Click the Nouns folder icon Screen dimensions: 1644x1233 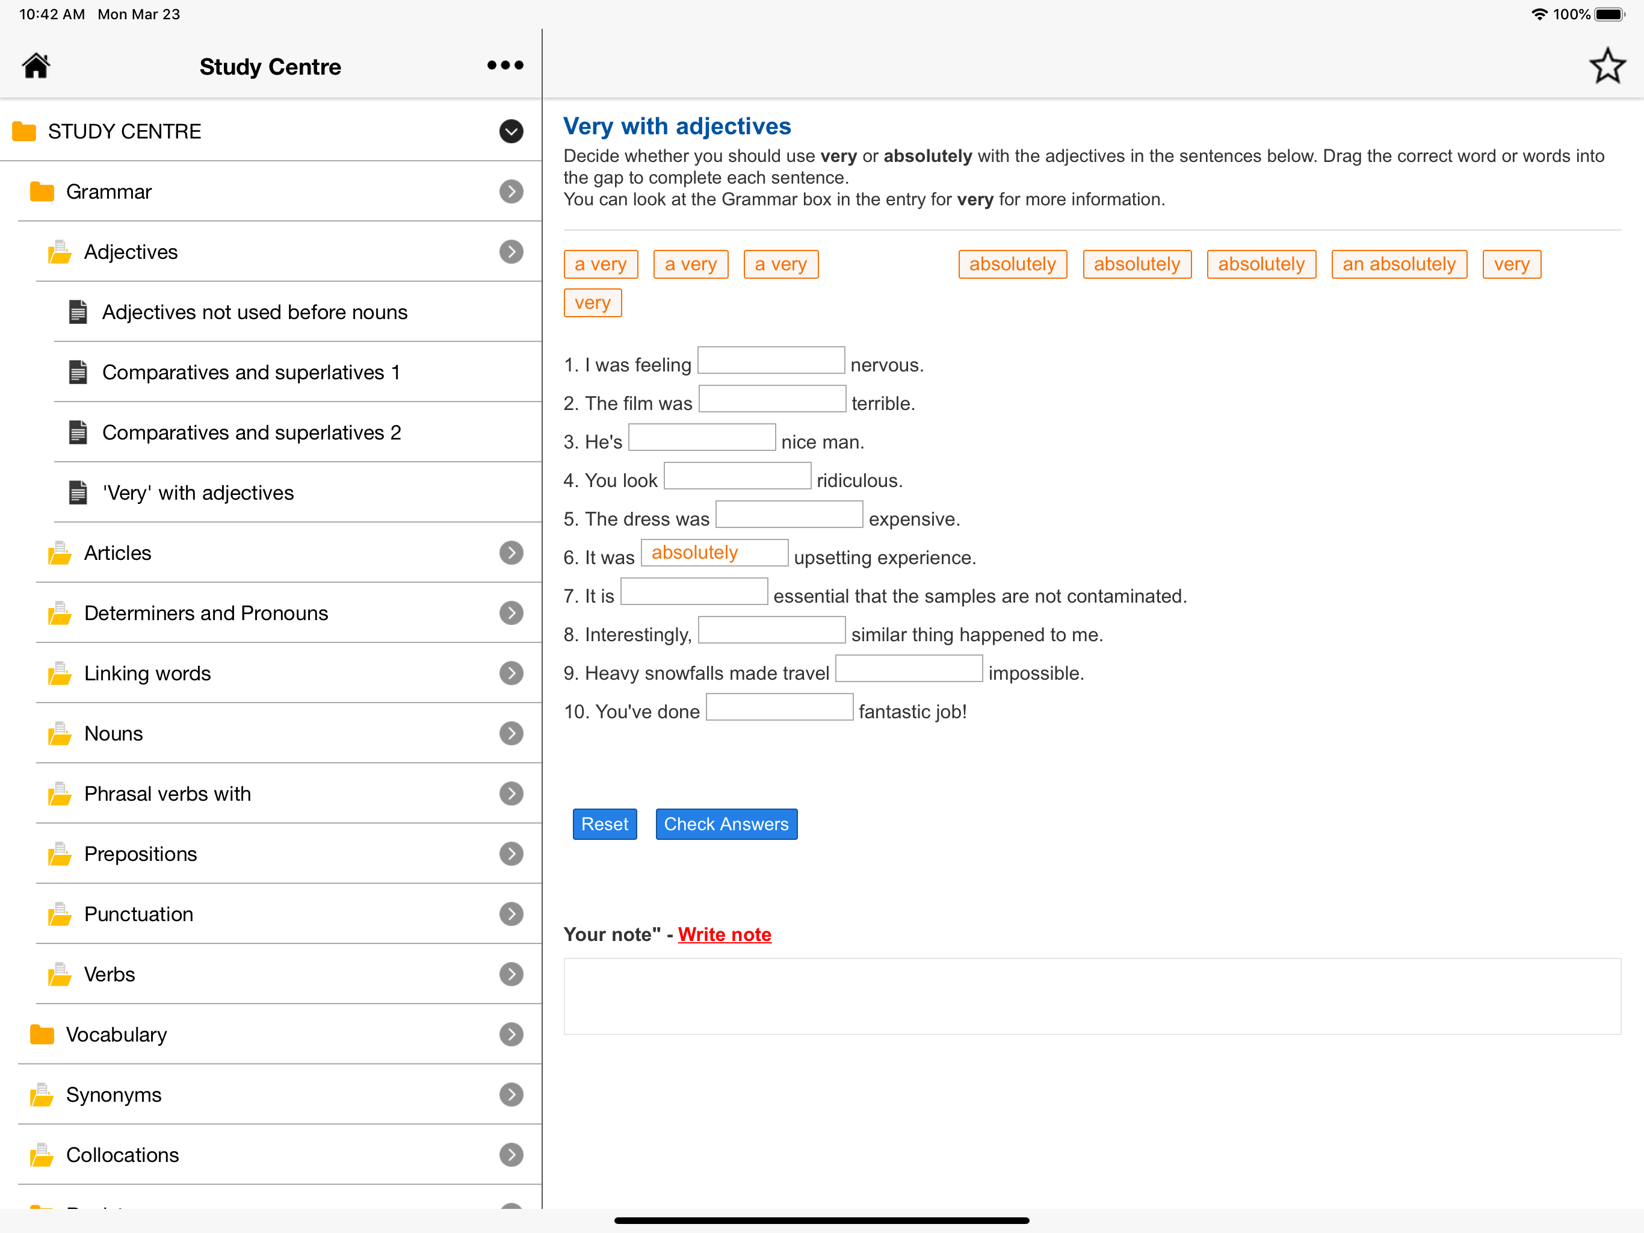60,733
